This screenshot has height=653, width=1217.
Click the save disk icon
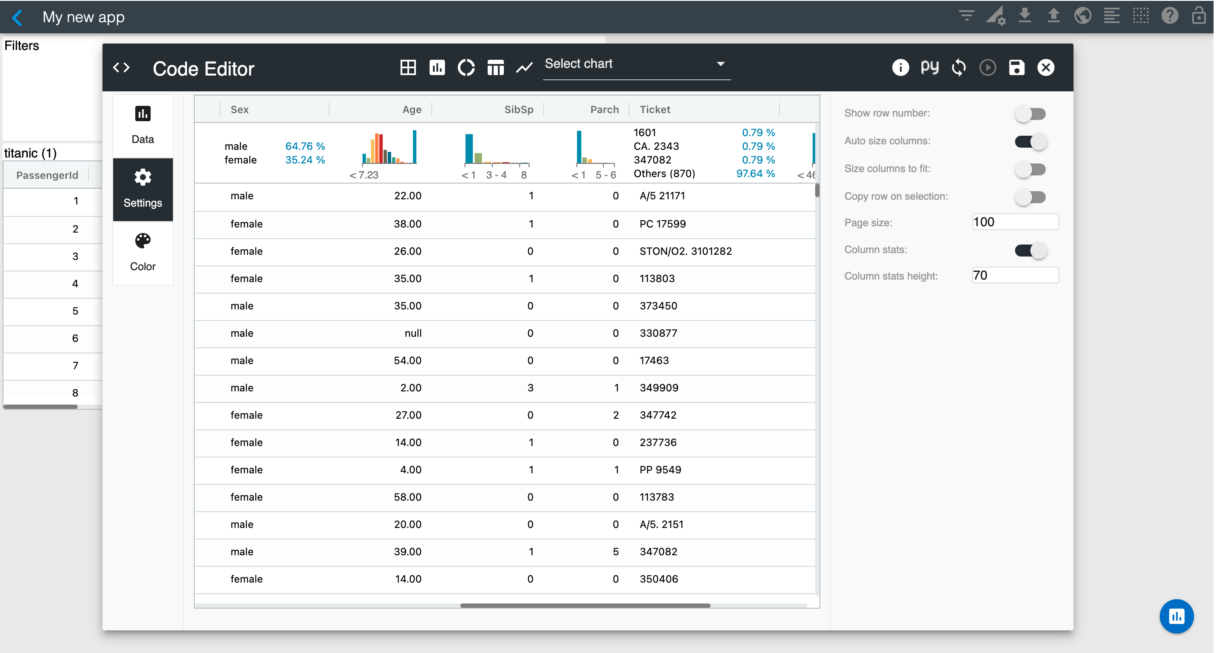point(1016,67)
